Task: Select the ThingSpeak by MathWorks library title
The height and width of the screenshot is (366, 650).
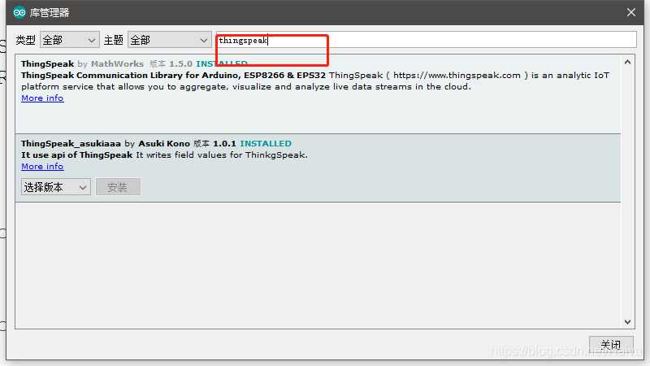Action: click(47, 64)
